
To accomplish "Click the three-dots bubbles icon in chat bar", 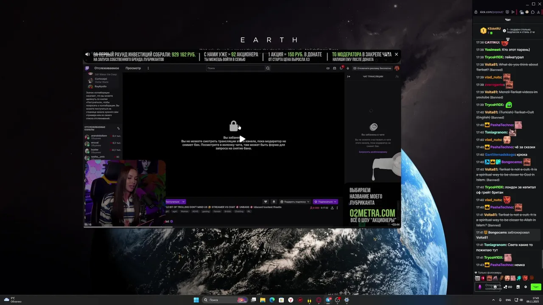I will point(505,287).
